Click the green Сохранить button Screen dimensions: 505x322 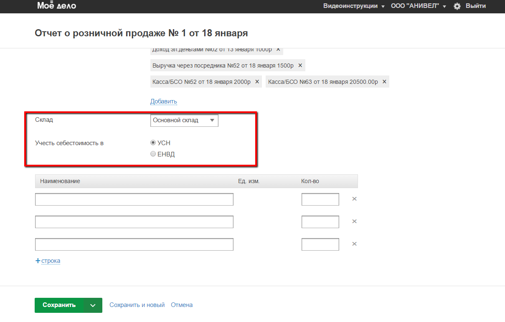tap(59, 305)
